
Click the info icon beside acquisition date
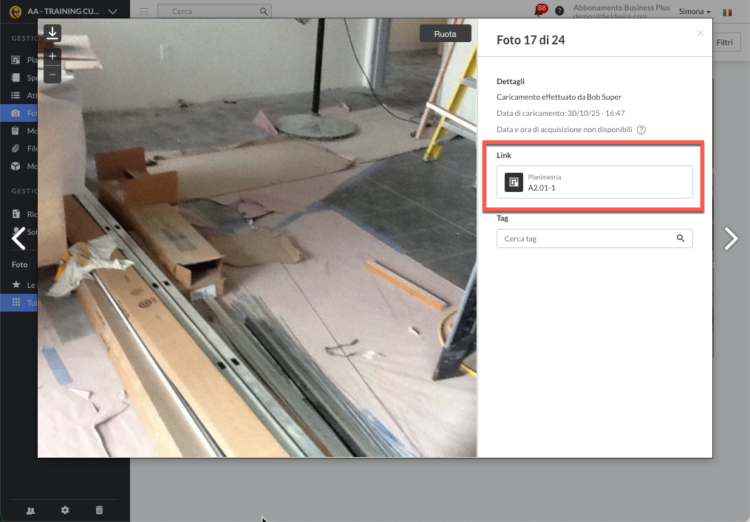click(x=641, y=130)
